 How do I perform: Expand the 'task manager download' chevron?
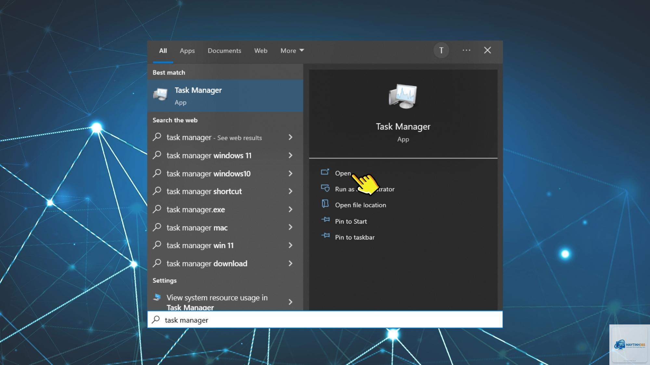pyautogui.click(x=291, y=263)
